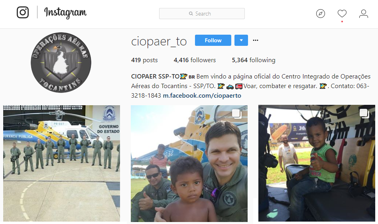Open the m.facebook.com/ciopaerto link

[202, 96]
